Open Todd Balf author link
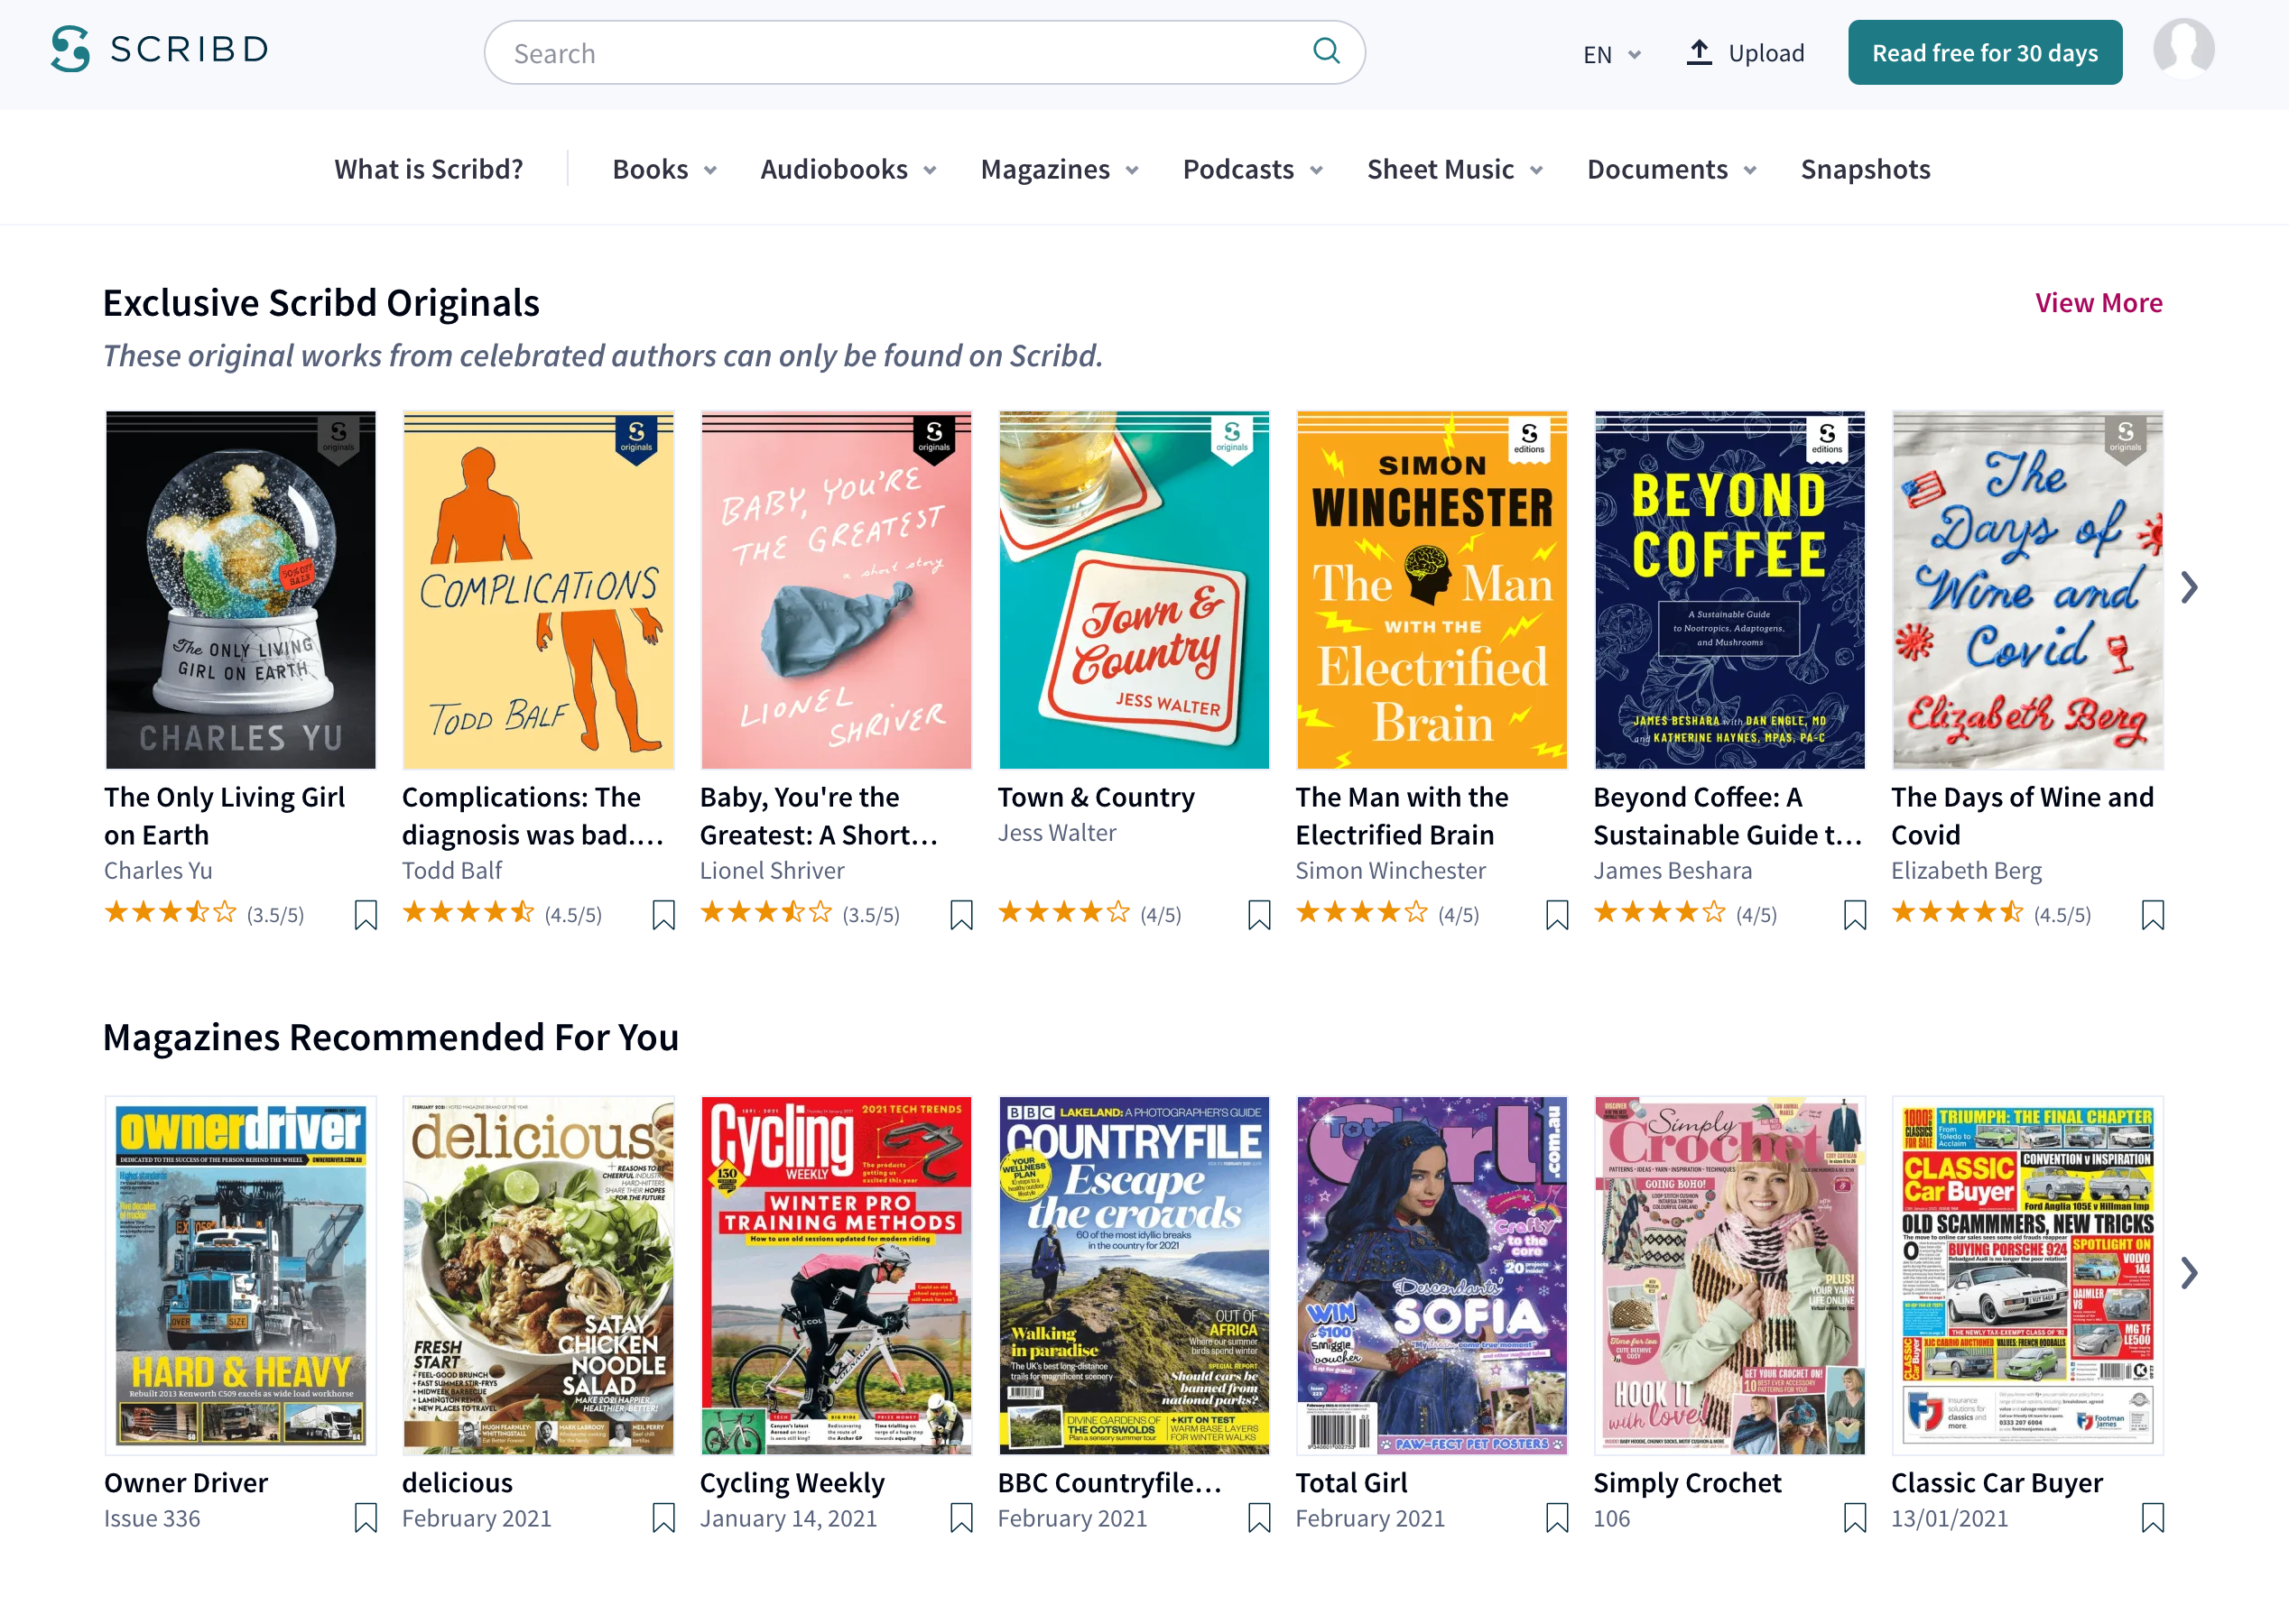This screenshot has width=2289, height=1624. (451, 870)
